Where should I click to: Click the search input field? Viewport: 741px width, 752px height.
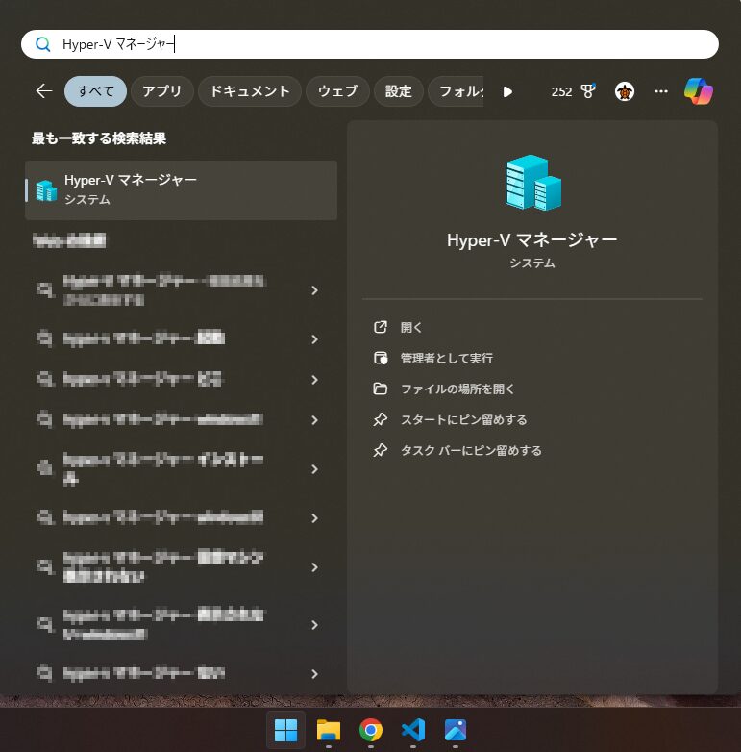point(384,44)
